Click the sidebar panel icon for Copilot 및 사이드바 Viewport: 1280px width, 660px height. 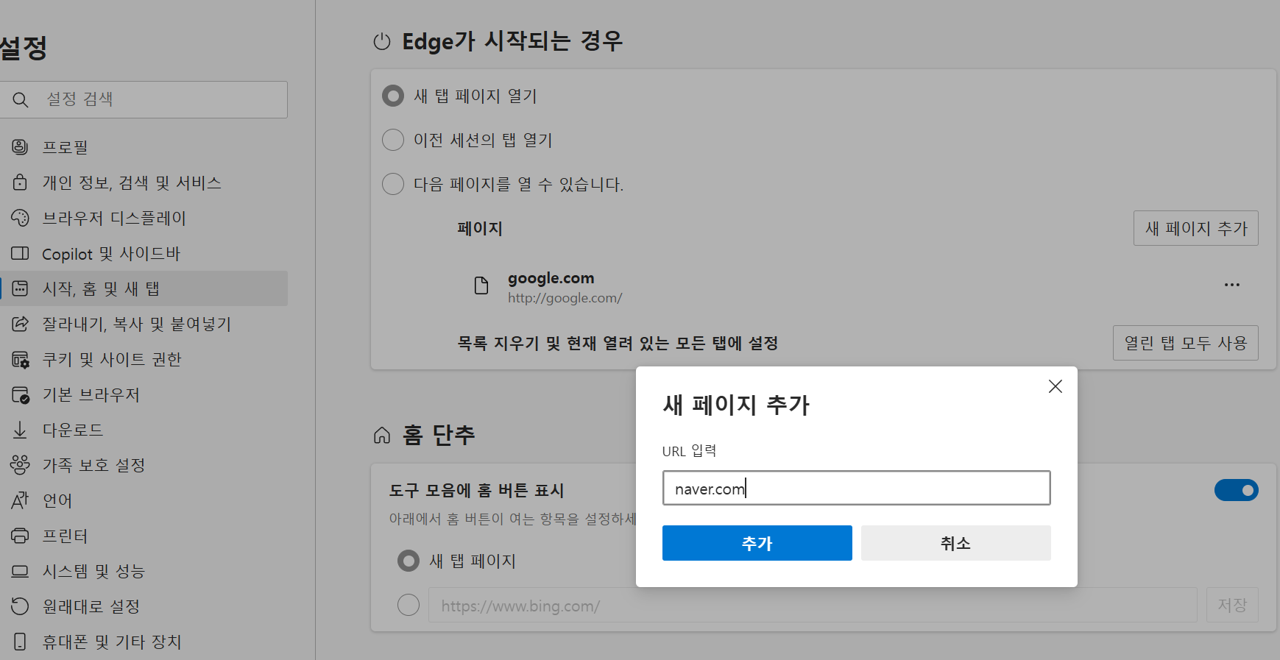tap(20, 253)
